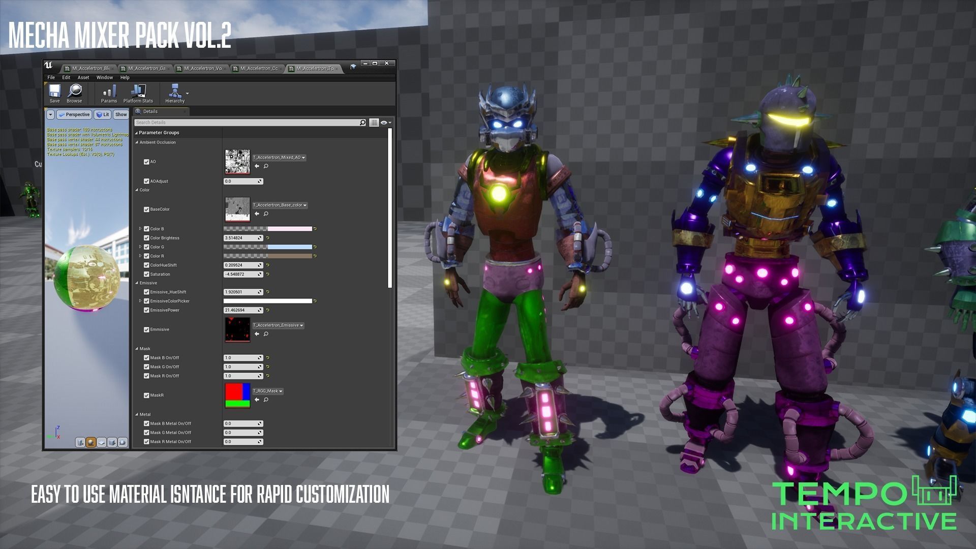Image resolution: width=976 pixels, height=549 pixels.
Task: Open the viewport options arrow button
Action: 50,115
